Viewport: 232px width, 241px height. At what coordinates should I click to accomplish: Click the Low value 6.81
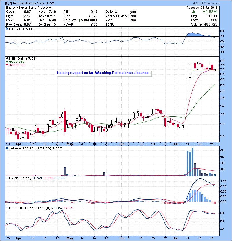(x=27, y=20)
